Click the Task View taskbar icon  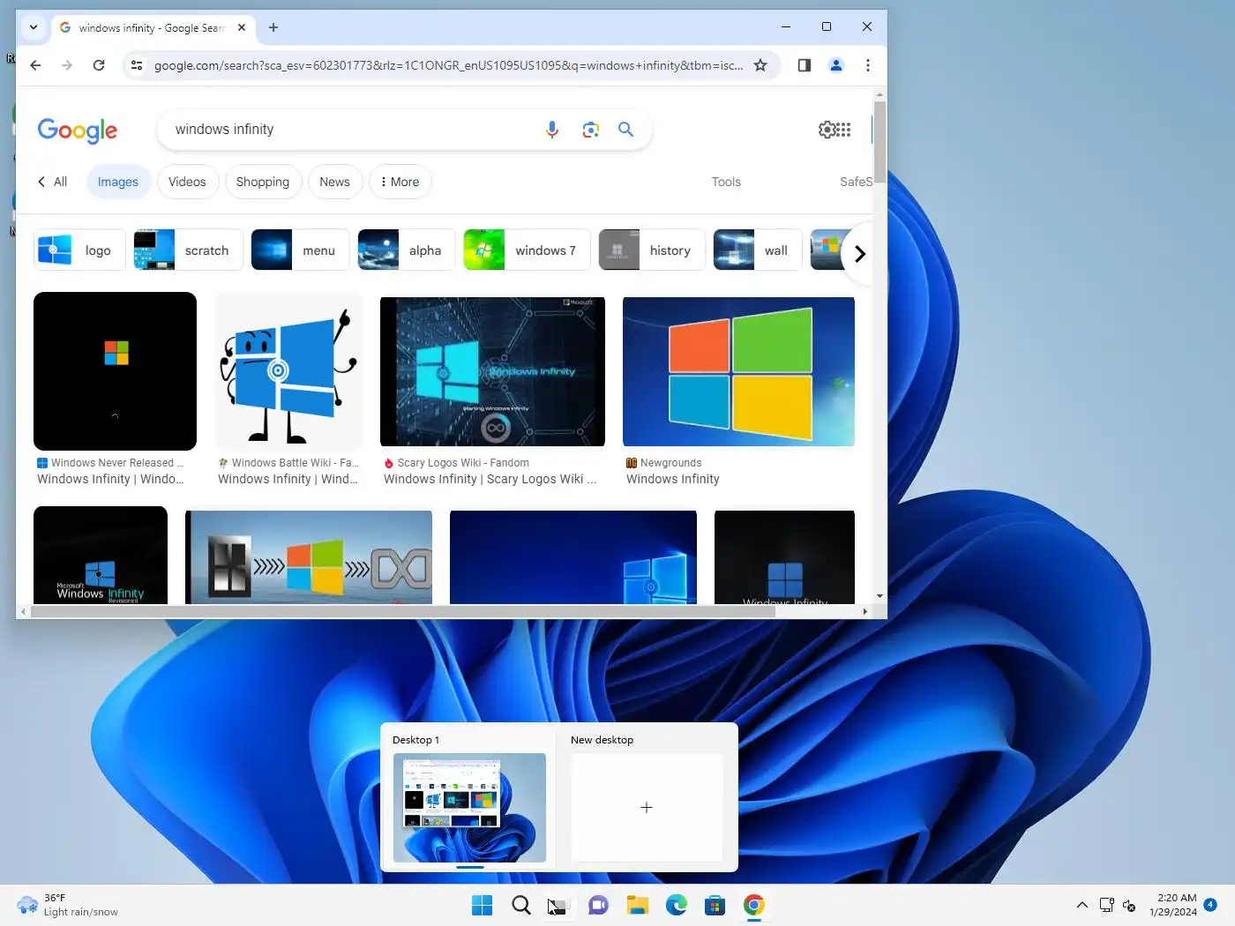558,905
